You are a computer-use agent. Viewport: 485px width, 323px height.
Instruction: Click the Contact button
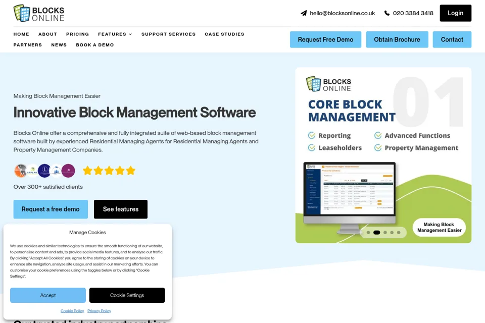[x=452, y=39]
